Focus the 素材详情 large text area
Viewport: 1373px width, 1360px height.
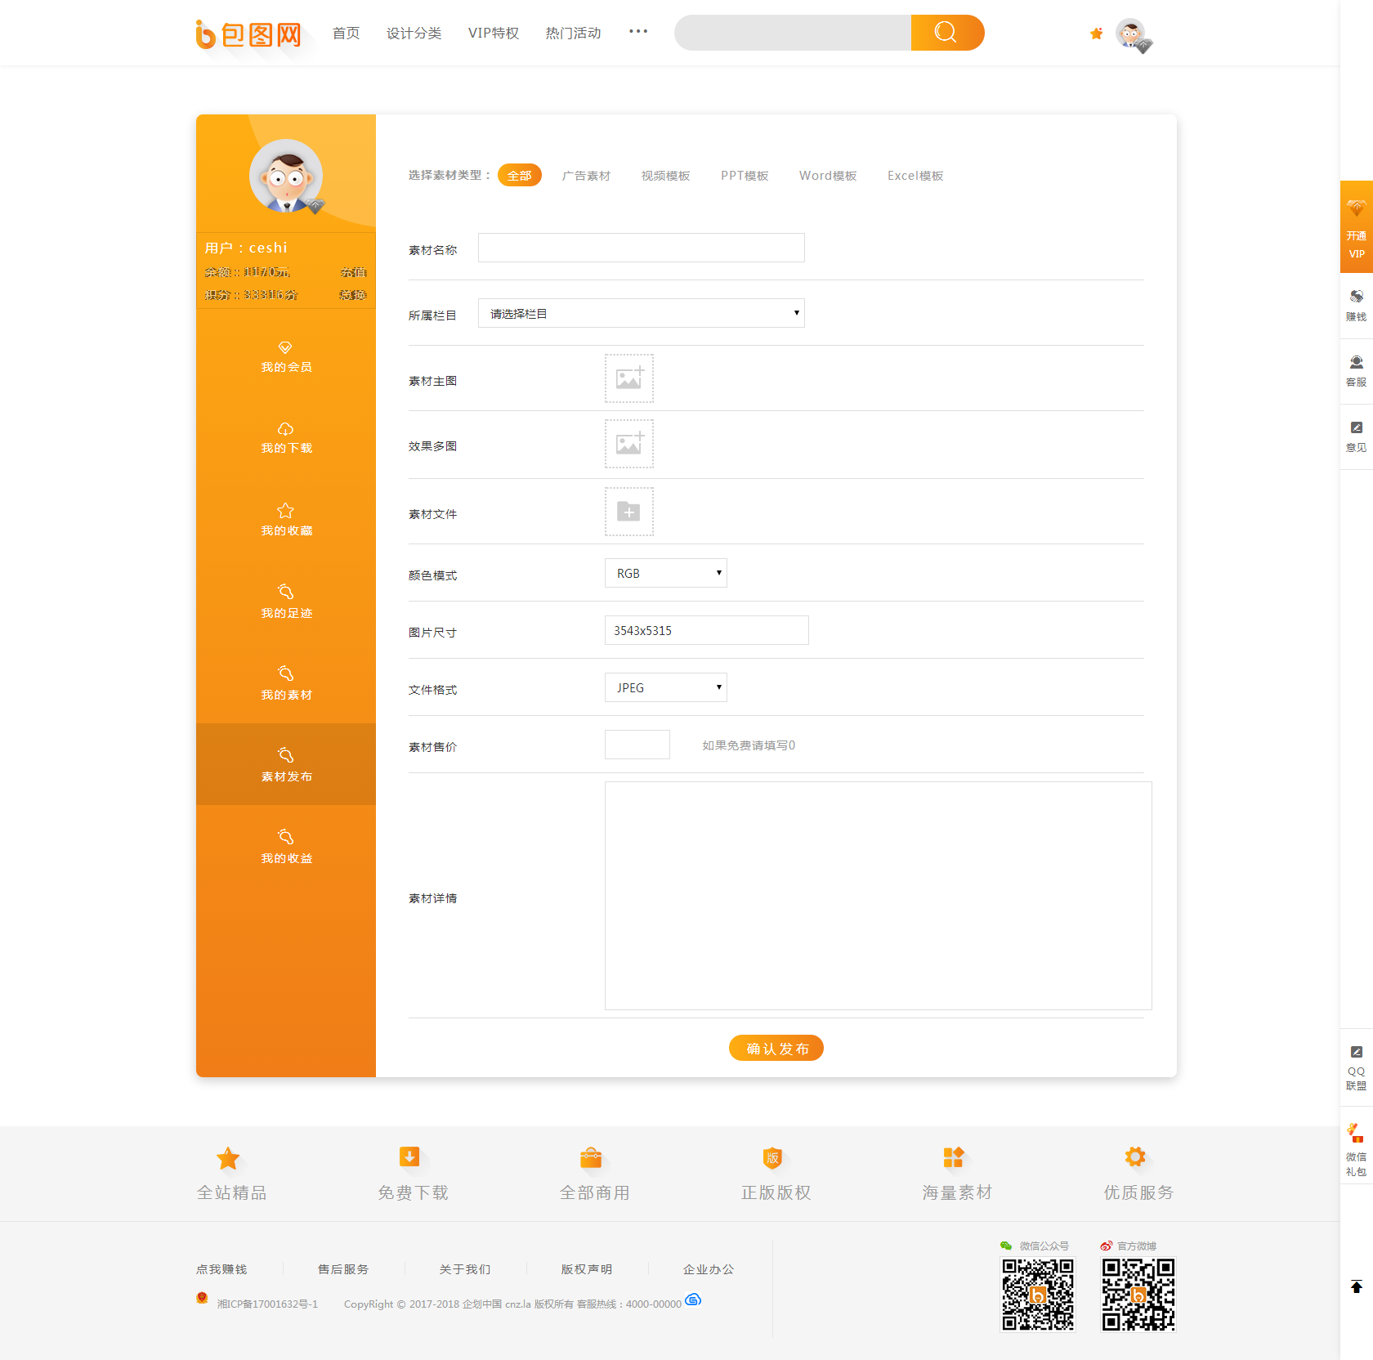(x=879, y=896)
